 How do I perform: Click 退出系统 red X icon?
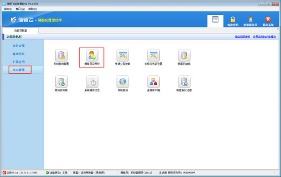click(x=268, y=19)
